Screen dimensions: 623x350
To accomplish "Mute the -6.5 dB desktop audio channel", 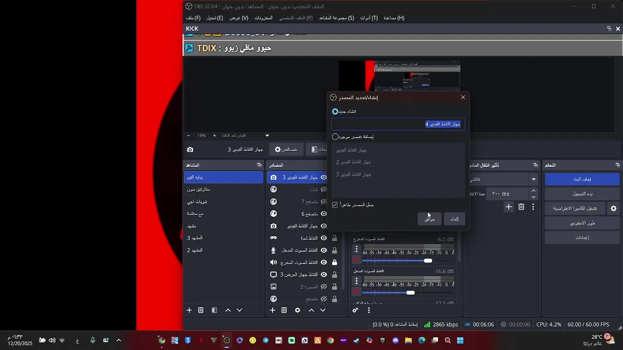I will [x=357, y=261].
